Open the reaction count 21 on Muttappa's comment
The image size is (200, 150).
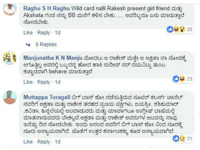click(x=189, y=139)
